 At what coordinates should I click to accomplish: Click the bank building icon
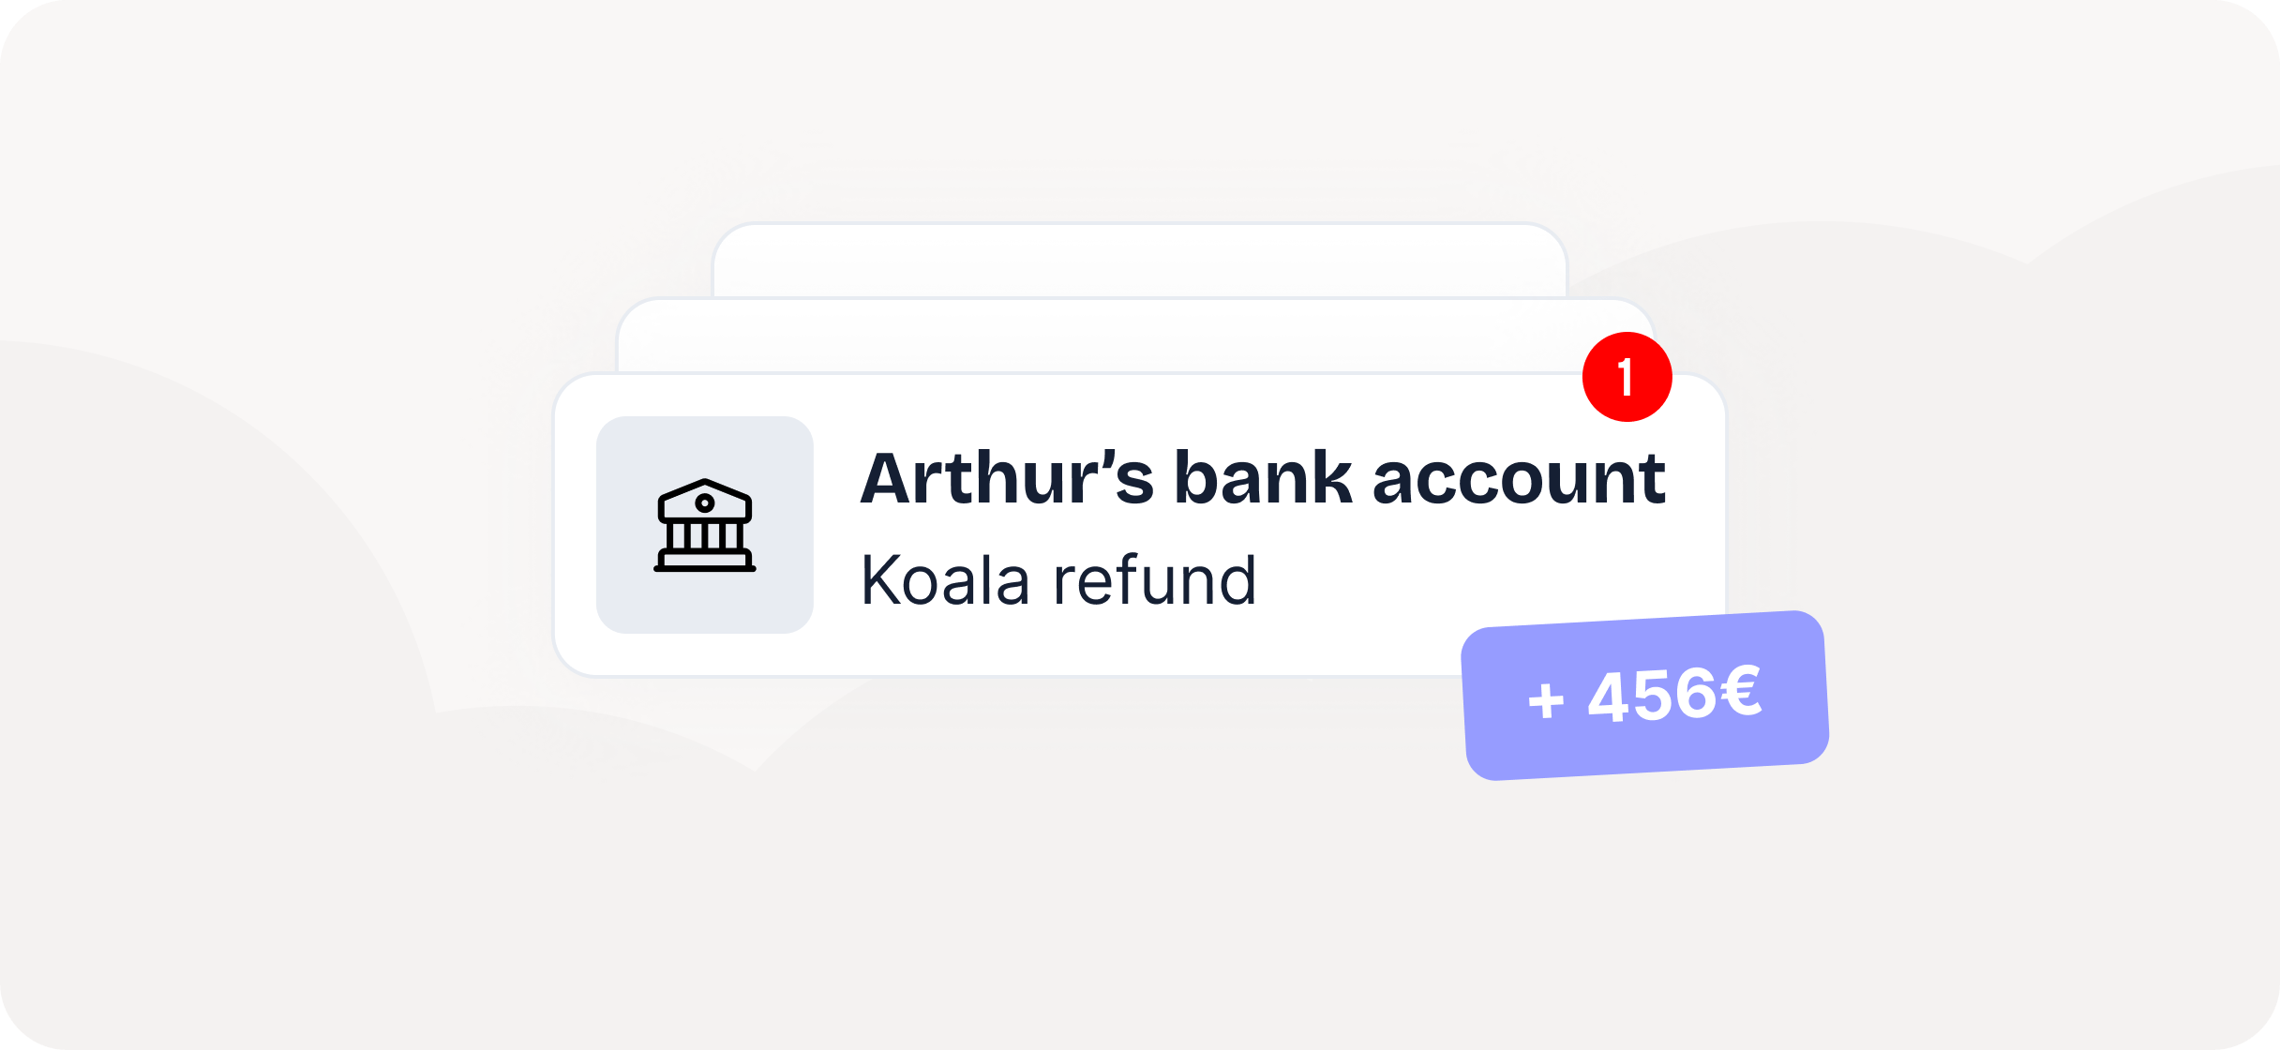click(x=704, y=526)
